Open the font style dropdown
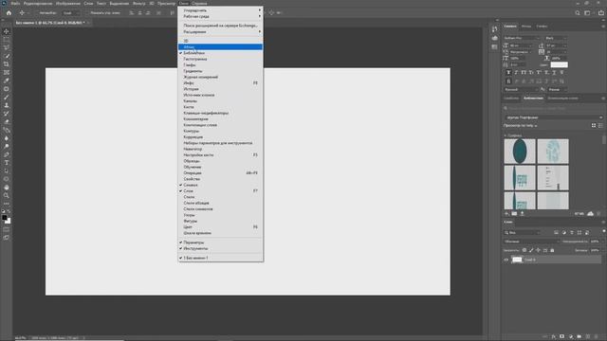 pos(556,38)
